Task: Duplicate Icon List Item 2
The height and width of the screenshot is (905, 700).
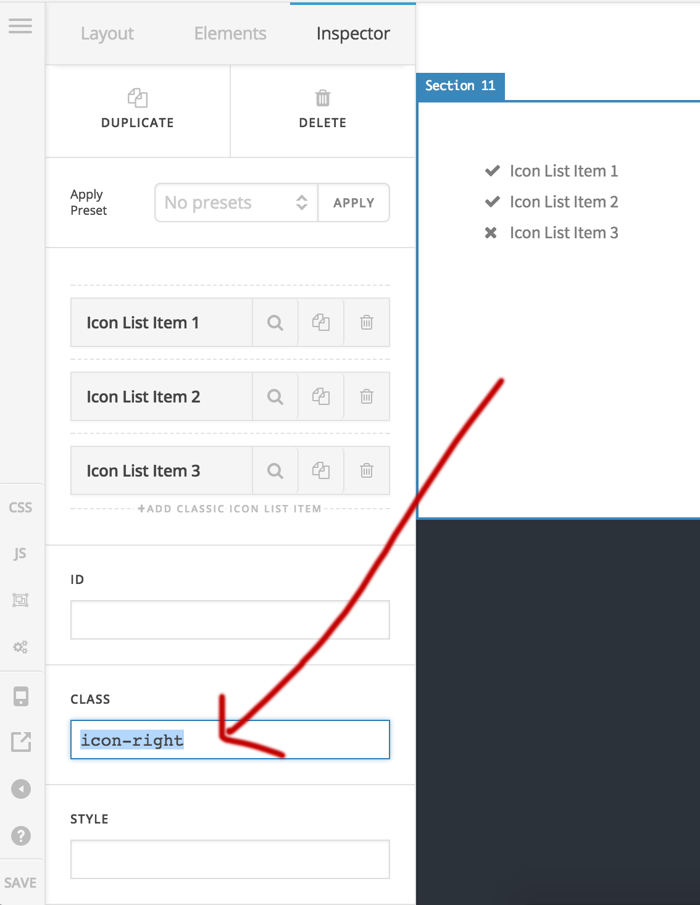Action: (321, 397)
